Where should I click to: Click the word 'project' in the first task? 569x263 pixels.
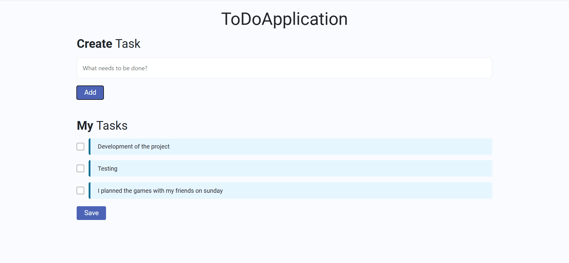point(160,146)
